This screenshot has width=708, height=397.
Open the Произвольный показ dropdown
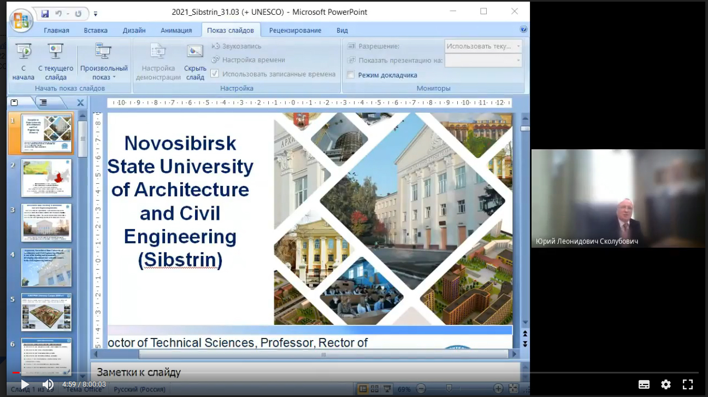pos(104,62)
